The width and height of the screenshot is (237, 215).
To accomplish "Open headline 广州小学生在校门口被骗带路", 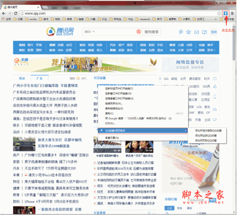I will (x=36, y=86).
